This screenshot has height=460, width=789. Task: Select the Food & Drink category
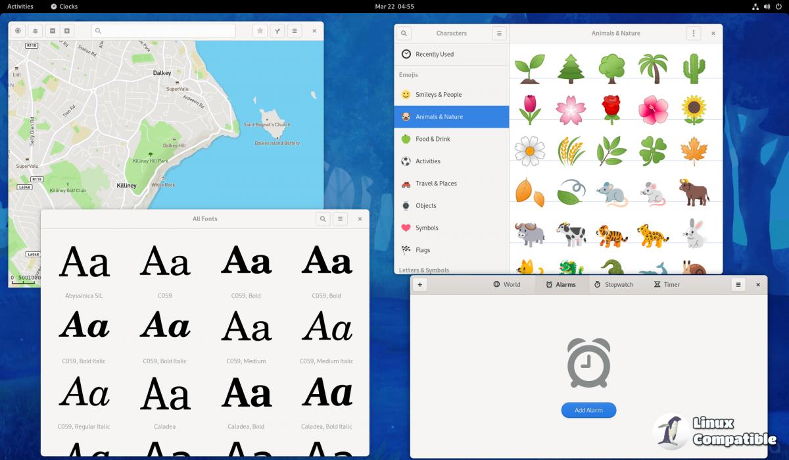[452, 139]
